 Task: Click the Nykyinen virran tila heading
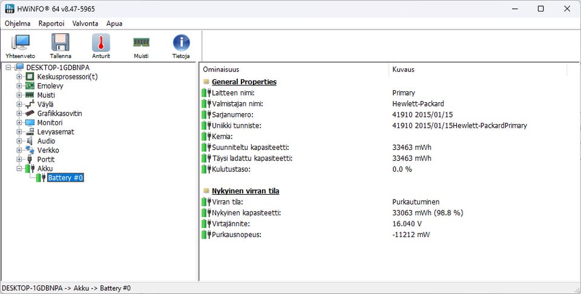245,191
